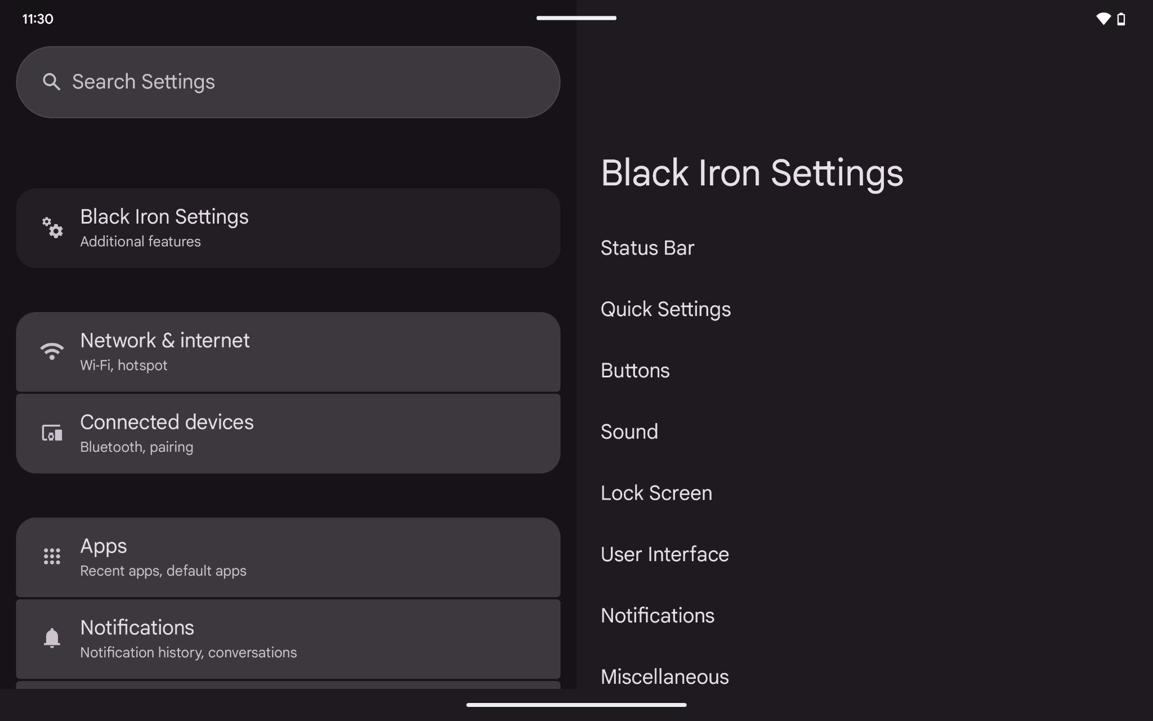Tap the Wi-Fi status bar icon
1153x721 pixels.
pyautogui.click(x=1103, y=19)
